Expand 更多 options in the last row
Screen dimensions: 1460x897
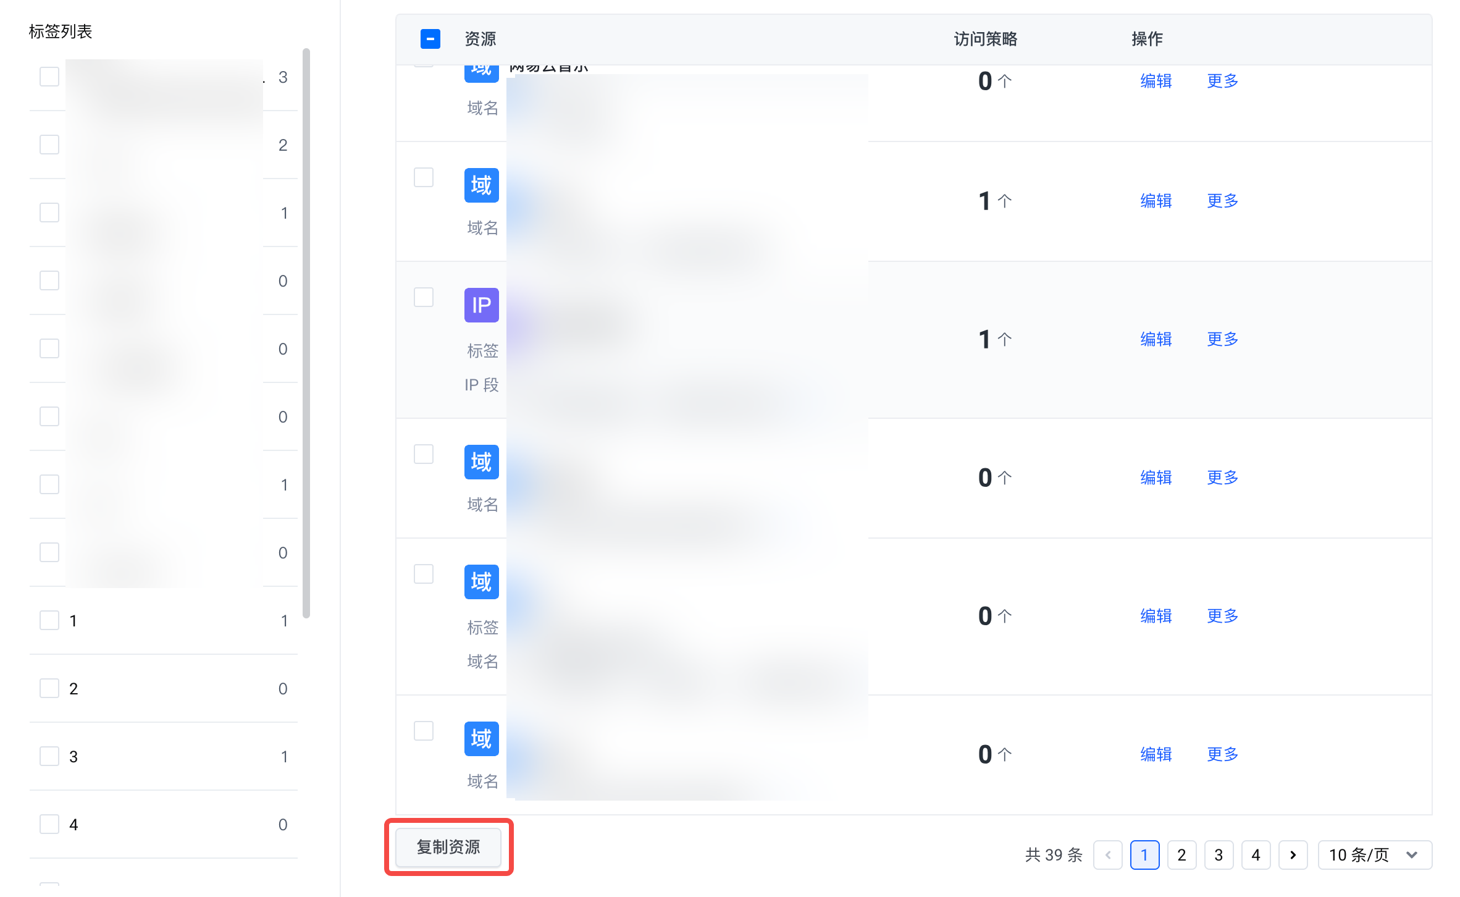click(x=1222, y=754)
